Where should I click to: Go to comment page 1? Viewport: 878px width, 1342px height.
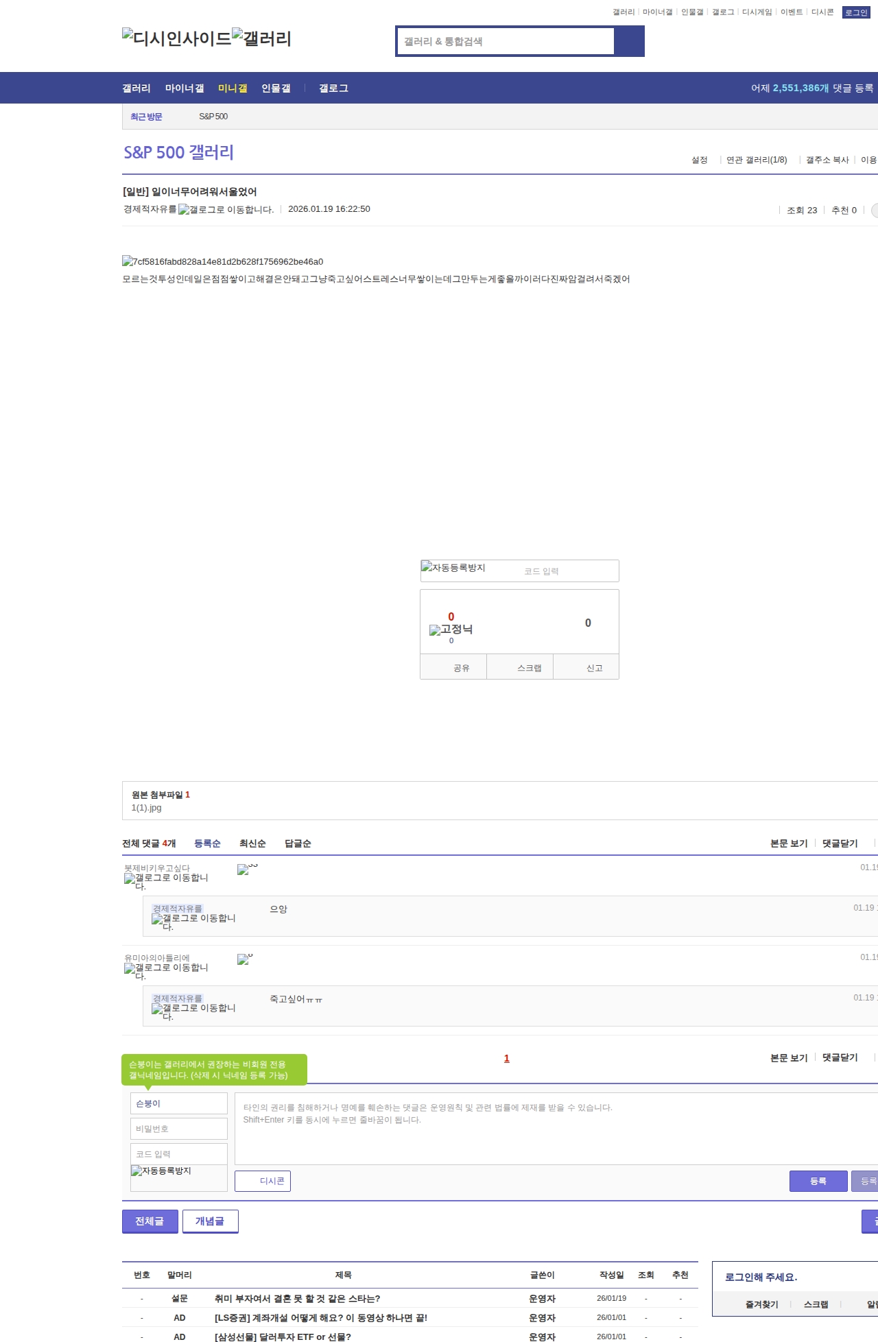coord(506,1058)
